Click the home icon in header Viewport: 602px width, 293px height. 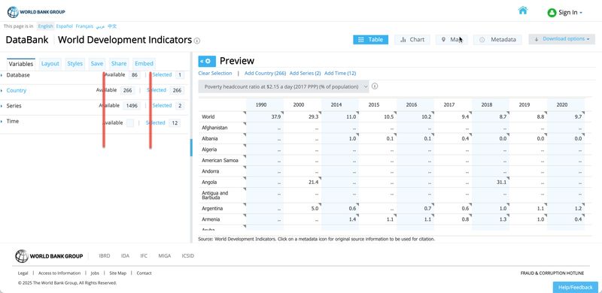[523, 11]
